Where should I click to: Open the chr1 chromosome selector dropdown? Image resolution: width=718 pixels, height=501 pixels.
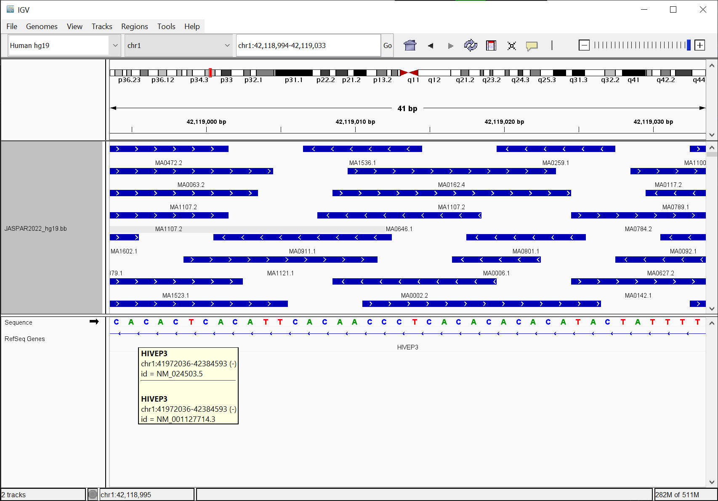coord(227,45)
